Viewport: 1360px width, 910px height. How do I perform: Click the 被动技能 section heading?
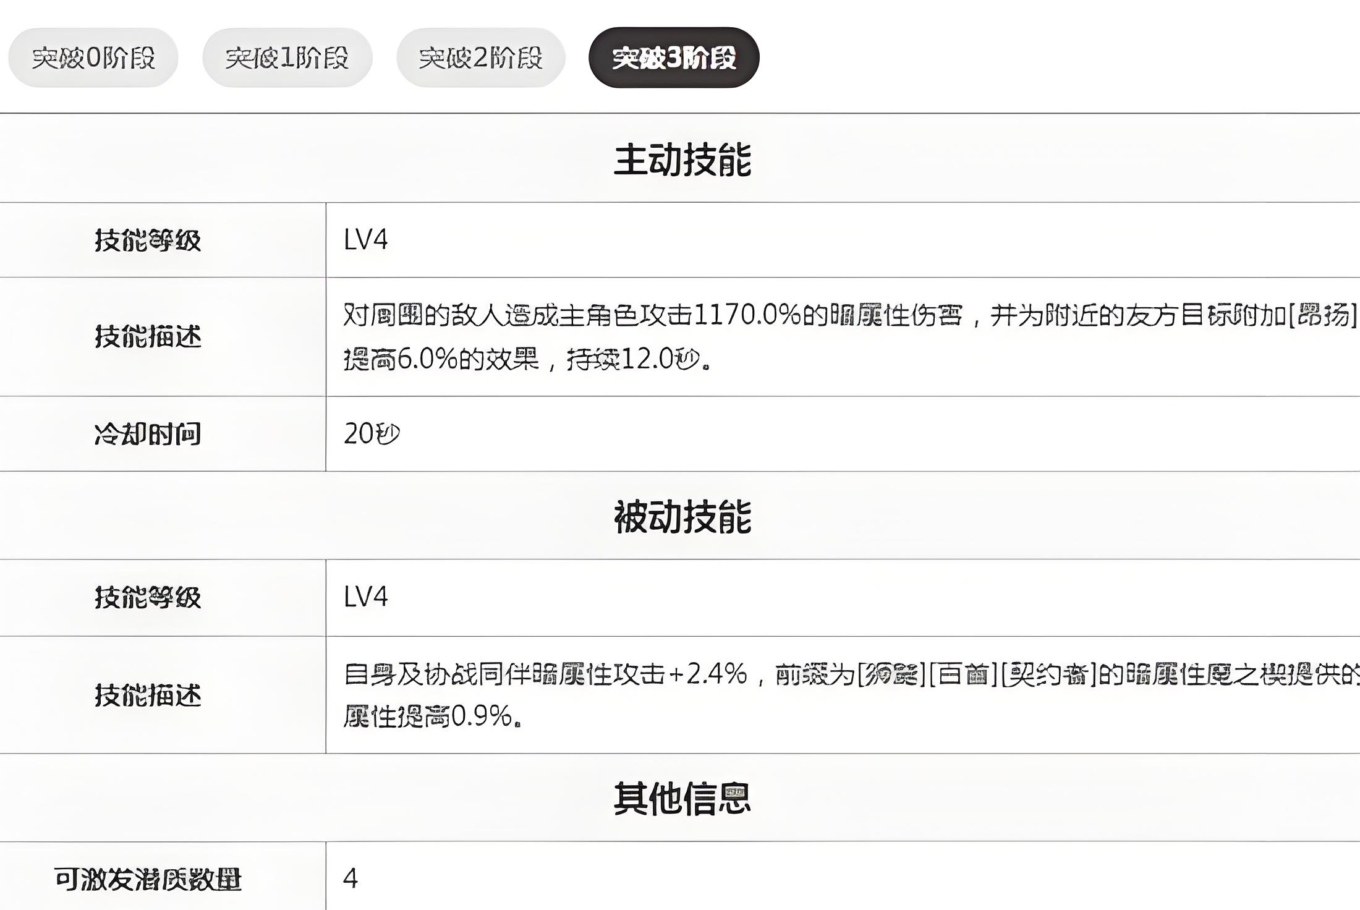tap(682, 517)
